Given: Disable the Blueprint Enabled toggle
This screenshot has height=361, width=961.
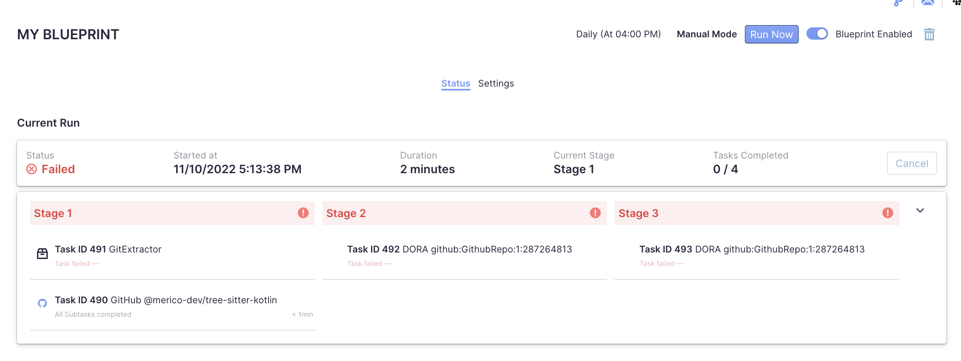Looking at the screenshot, I should [x=818, y=34].
